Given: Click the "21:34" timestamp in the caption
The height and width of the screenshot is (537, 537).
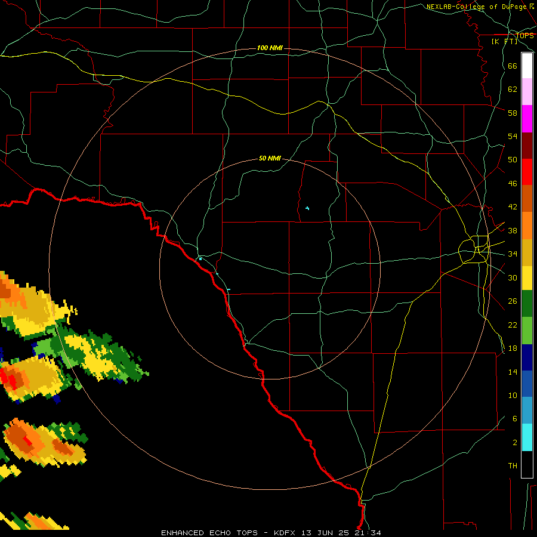Looking at the screenshot, I should pos(368,533).
